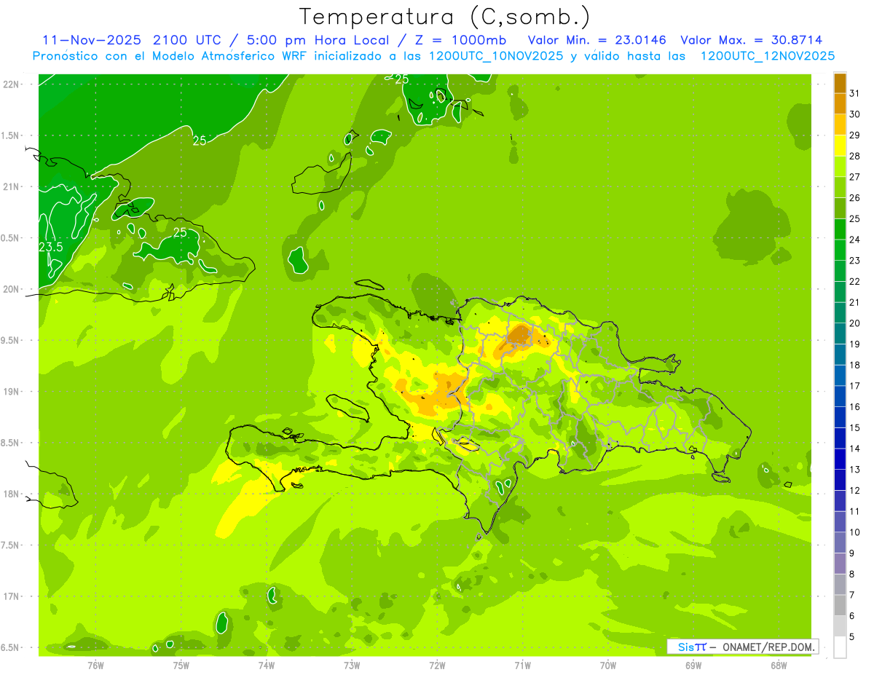
Task: Click the '22N' latitude label
Action: coord(12,84)
